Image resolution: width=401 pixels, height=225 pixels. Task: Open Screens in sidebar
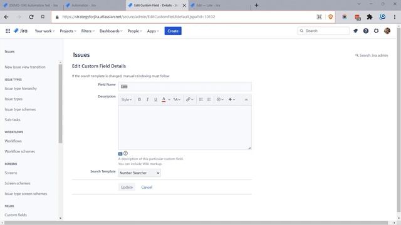11,173
